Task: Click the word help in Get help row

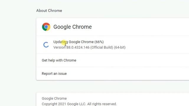Action: (52, 60)
